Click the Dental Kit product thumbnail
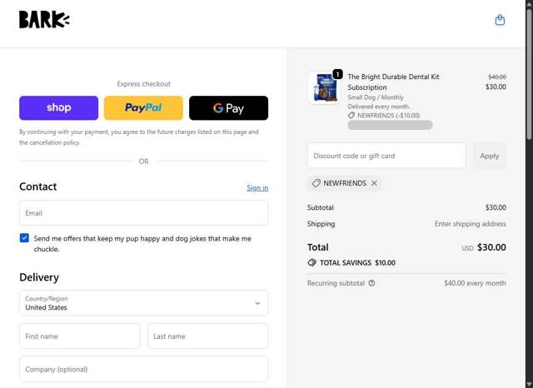This screenshot has width=533, height=388. [324, 87]
